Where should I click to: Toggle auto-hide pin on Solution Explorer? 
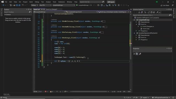point(169,9)
